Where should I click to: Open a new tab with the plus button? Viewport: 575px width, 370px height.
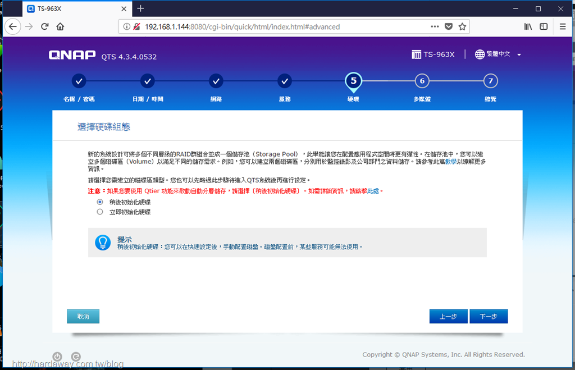click(x=140, y=8)
